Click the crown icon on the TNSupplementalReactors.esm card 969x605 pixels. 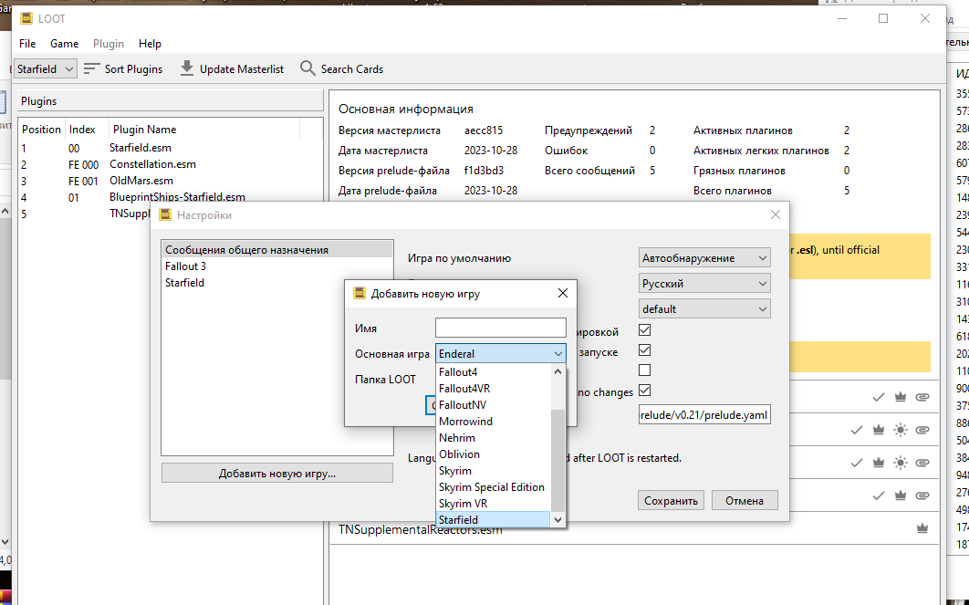(x=922, y=528)
